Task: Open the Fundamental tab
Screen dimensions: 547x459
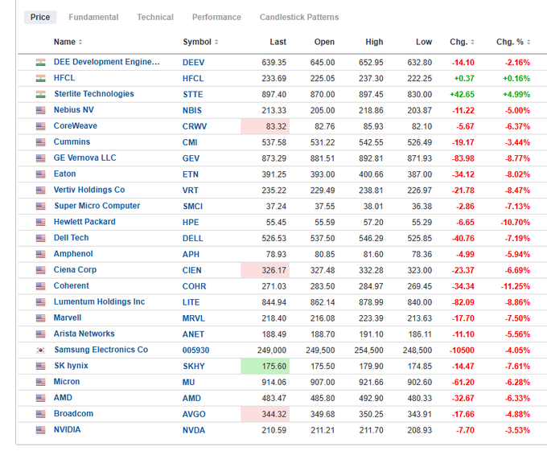Action: (x=93, y=17)
